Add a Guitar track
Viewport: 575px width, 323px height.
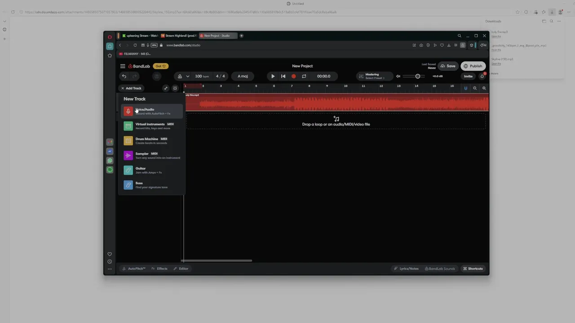click(x=152, y=170)
